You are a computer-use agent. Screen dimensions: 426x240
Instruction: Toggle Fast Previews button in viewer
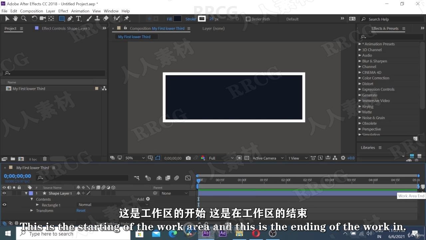coord(320,158)
